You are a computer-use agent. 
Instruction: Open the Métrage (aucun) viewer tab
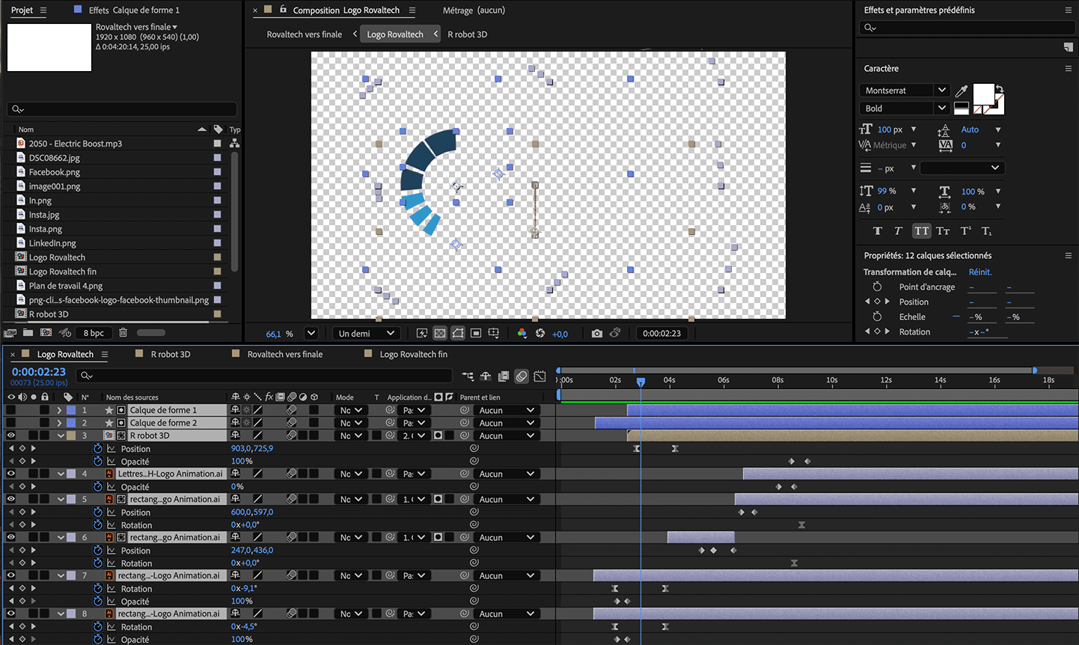pos(474,10)
